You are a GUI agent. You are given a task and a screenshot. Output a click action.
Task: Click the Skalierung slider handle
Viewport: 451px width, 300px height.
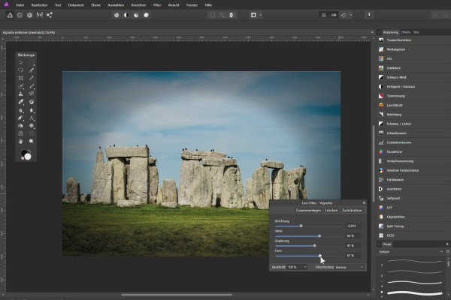coord(314,246)
